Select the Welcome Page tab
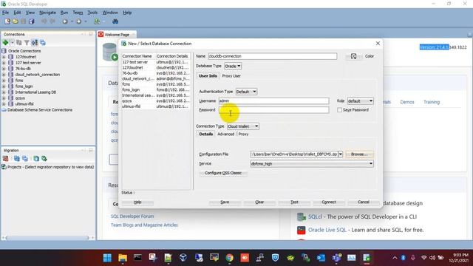 tap(117, 35)
